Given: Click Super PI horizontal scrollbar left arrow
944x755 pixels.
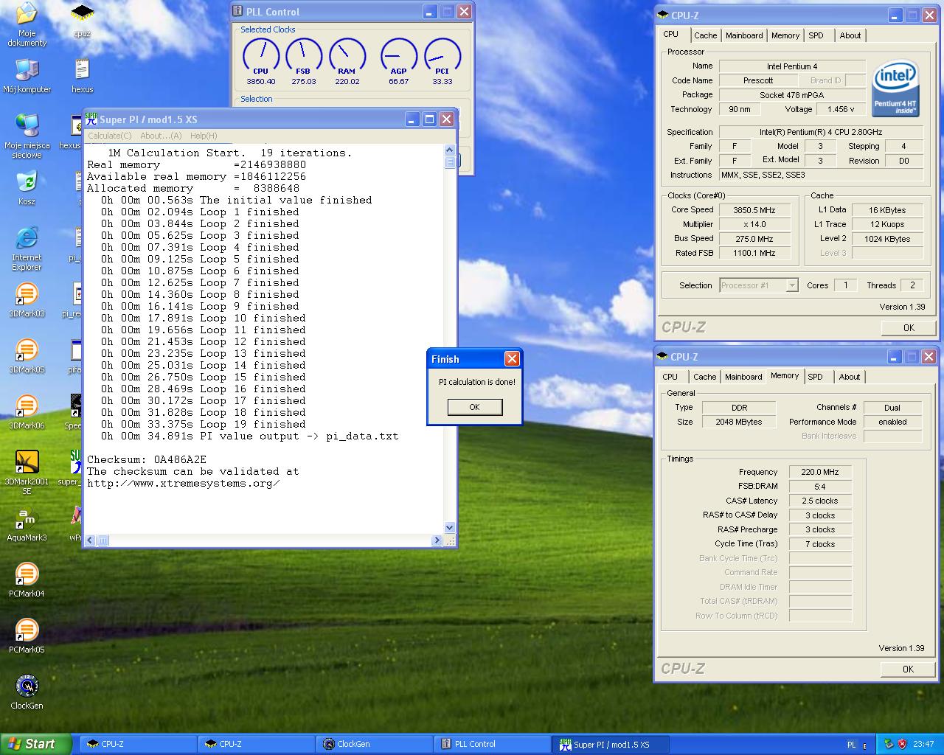Looking at the screenshot, I should (x=91, y=540).
